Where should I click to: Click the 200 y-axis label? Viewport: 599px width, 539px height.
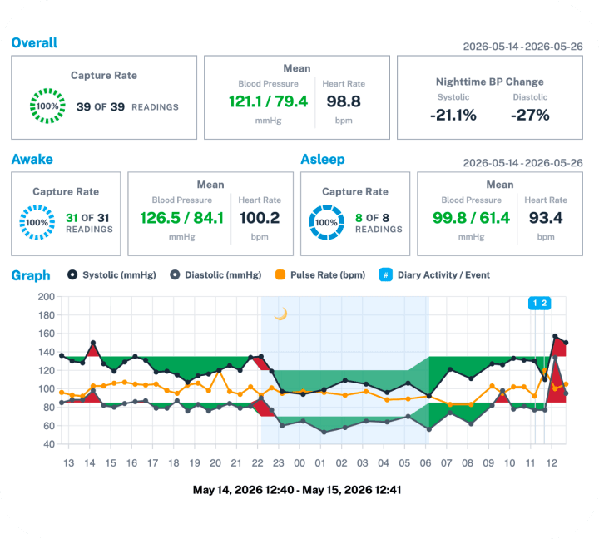click(x=47, y=297)
